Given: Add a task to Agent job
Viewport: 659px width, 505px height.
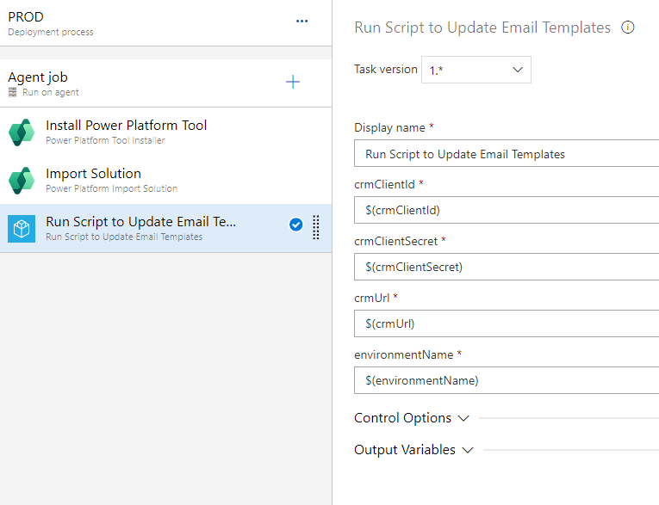Looking at the screenshot, I should point(293,83).
